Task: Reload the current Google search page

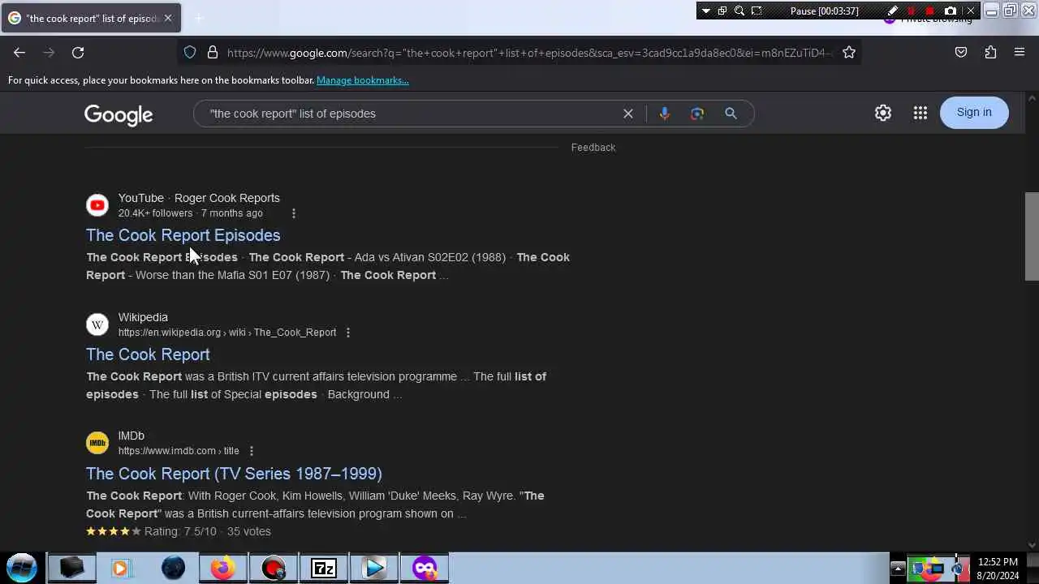Action: pyautogui.click(x=78, y=53)
